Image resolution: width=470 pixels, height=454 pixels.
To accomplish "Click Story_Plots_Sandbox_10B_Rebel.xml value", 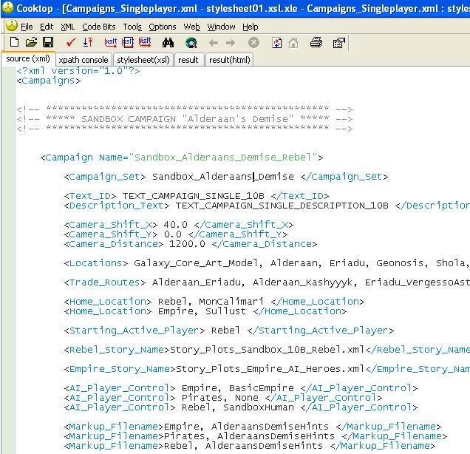I will tap(267, 349).
